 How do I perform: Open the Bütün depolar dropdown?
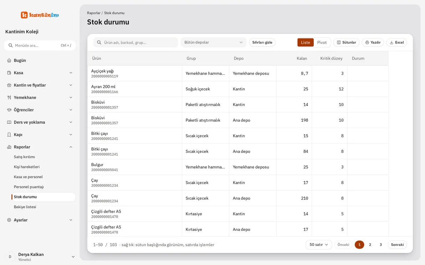coord(213,42)
